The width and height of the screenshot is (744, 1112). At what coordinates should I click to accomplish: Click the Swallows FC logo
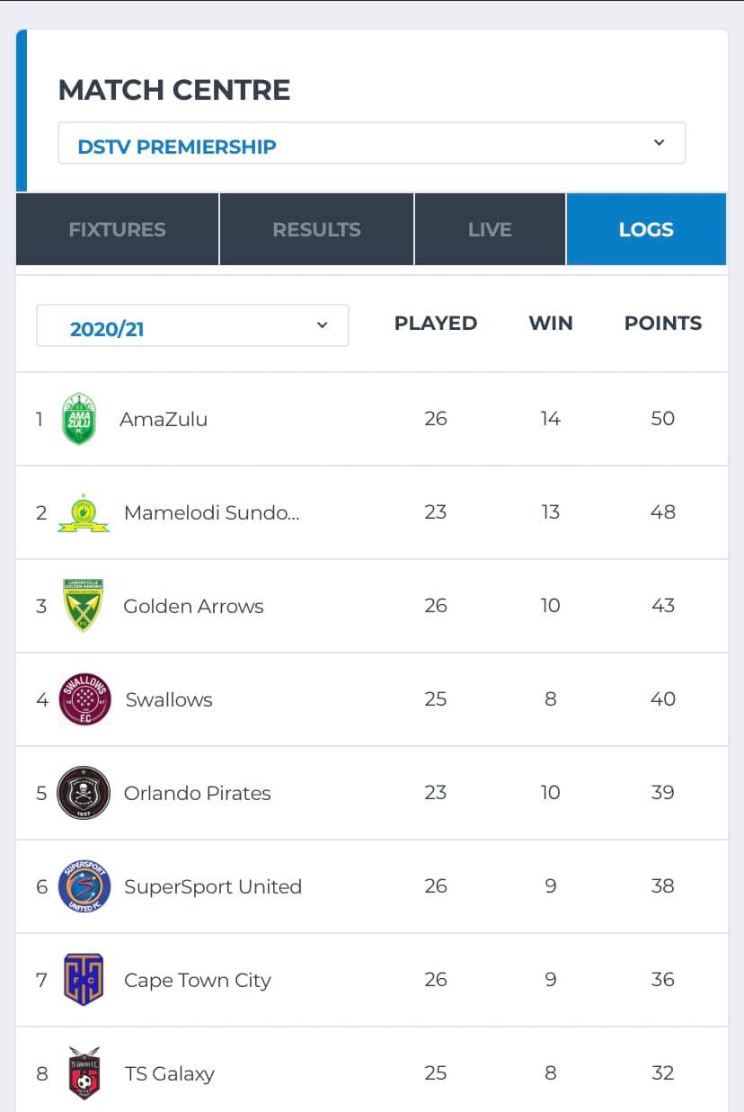pos(84,699)
